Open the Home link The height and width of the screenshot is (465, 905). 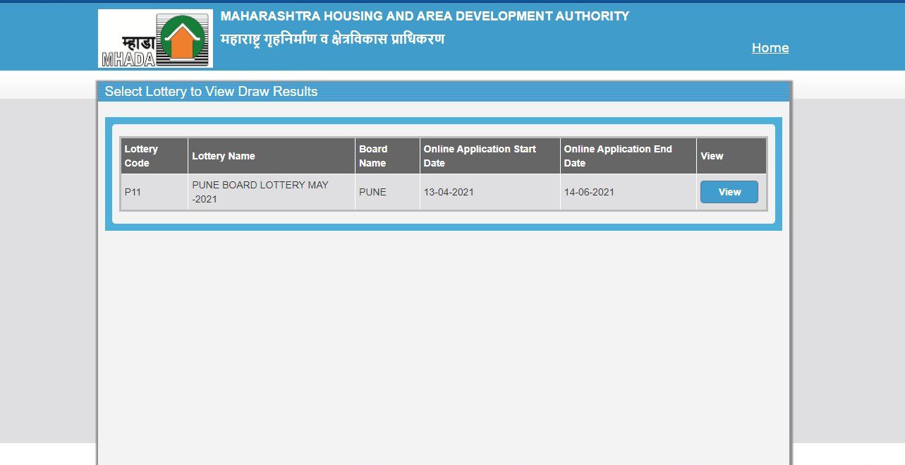point(770,47)
